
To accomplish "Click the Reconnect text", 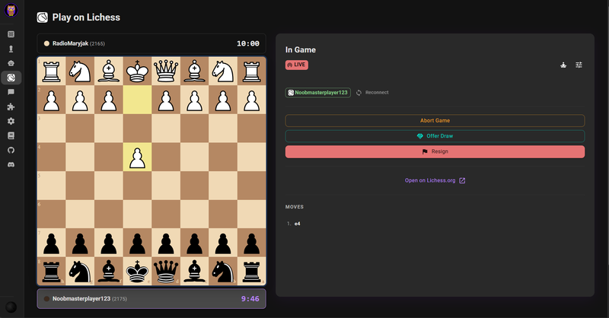I will point(377,92).
